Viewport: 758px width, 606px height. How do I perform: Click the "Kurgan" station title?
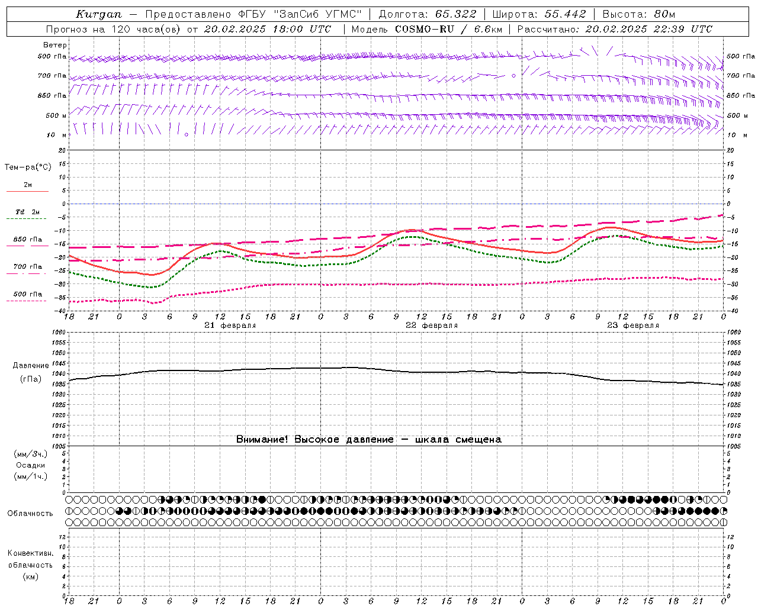(98, 14)
